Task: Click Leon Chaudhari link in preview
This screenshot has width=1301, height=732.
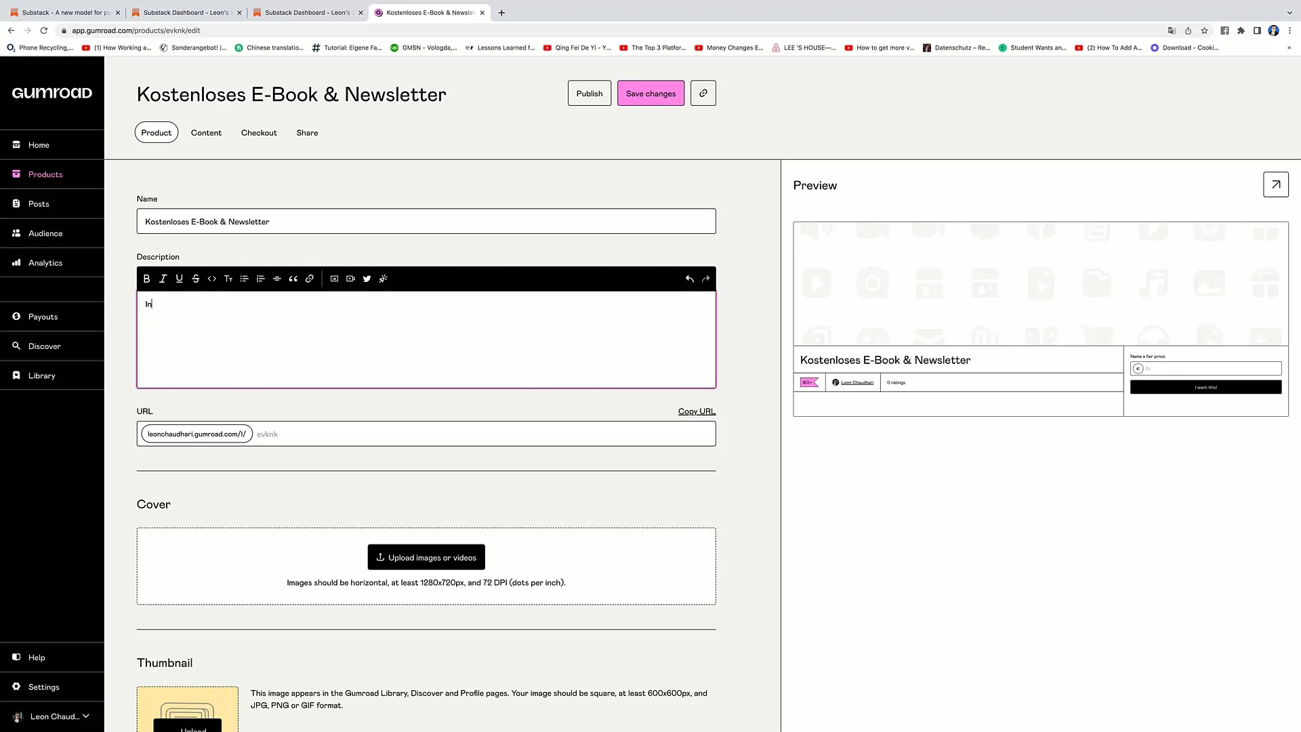Action: click(x=856, y=382)
